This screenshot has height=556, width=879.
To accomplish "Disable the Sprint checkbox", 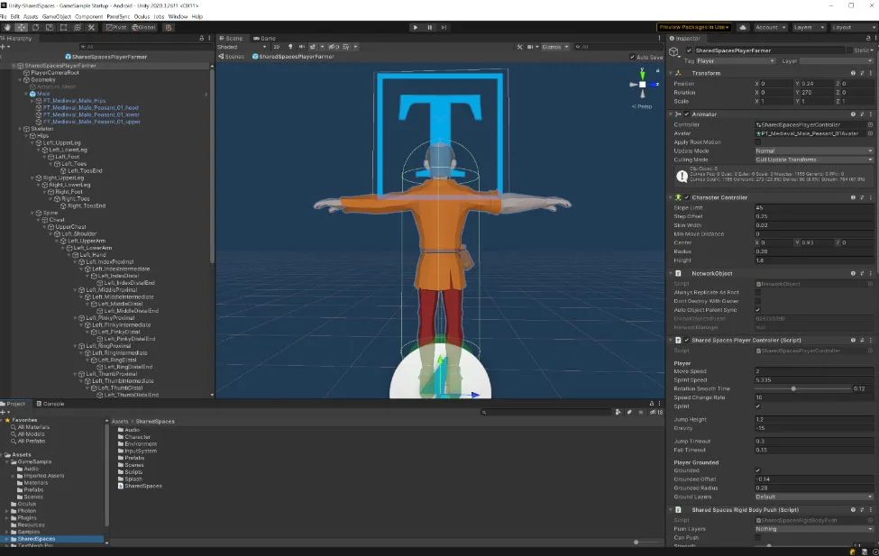I will click(x=758, y=406).
